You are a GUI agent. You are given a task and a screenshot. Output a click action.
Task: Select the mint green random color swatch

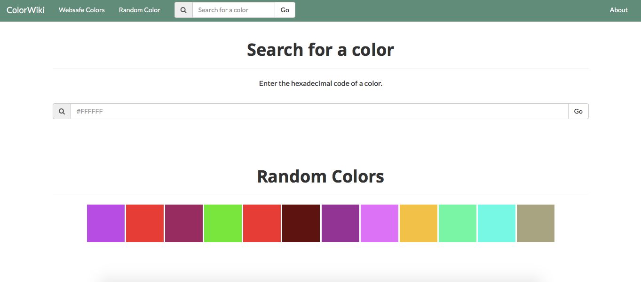[458, 223]
